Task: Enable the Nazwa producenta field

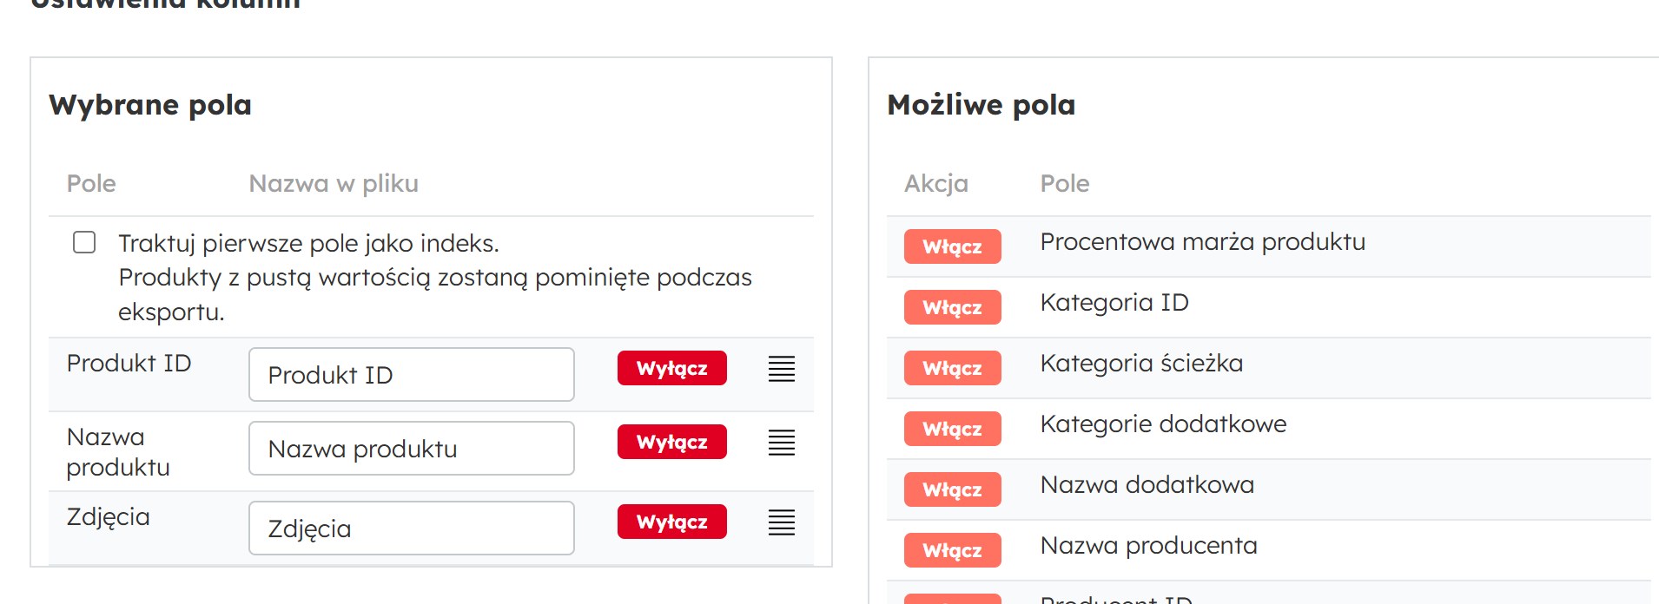Action: (x=952, y=550)
